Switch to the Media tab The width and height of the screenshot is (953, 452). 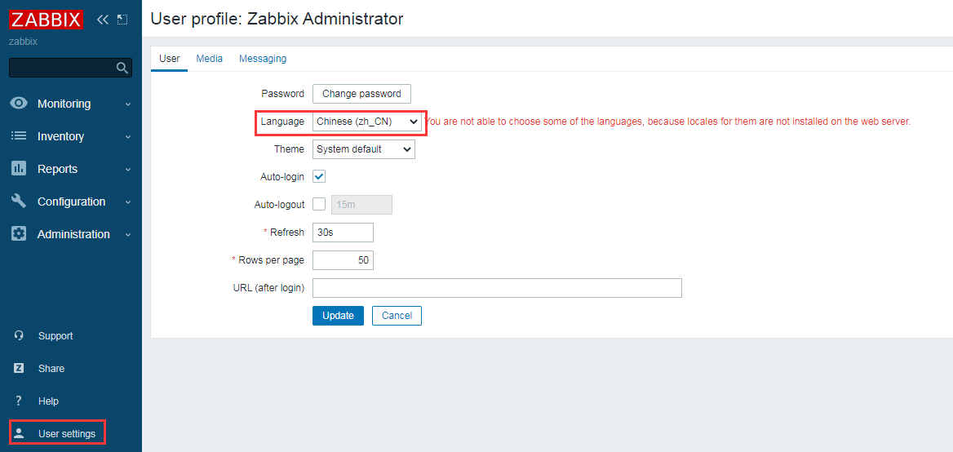click(x=210, y=59)
